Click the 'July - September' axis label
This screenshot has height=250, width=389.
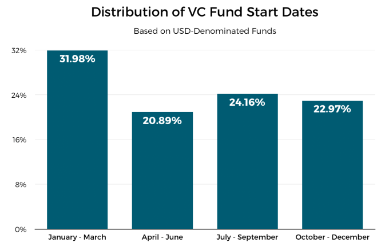[247, 237]
